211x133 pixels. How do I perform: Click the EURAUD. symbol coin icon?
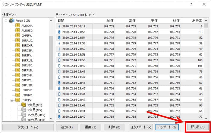17,40
